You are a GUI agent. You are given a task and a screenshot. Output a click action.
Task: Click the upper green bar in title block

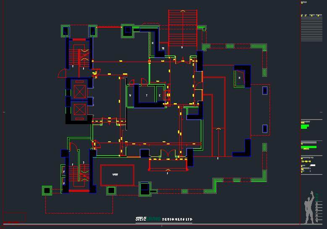coord(305,125)
